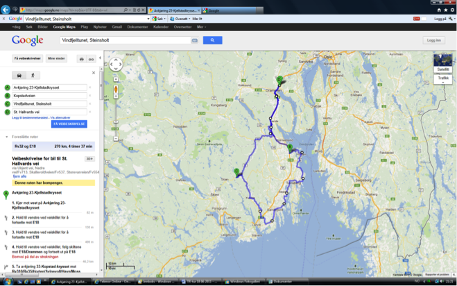Click the print icon in sidebar
The width and height of the screenshot is (457, 286).
click(x=81, y=60)
